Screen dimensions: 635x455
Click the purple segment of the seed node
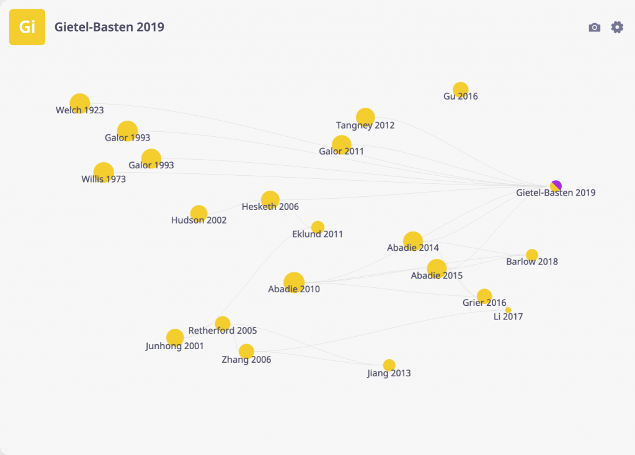[557, 181]
